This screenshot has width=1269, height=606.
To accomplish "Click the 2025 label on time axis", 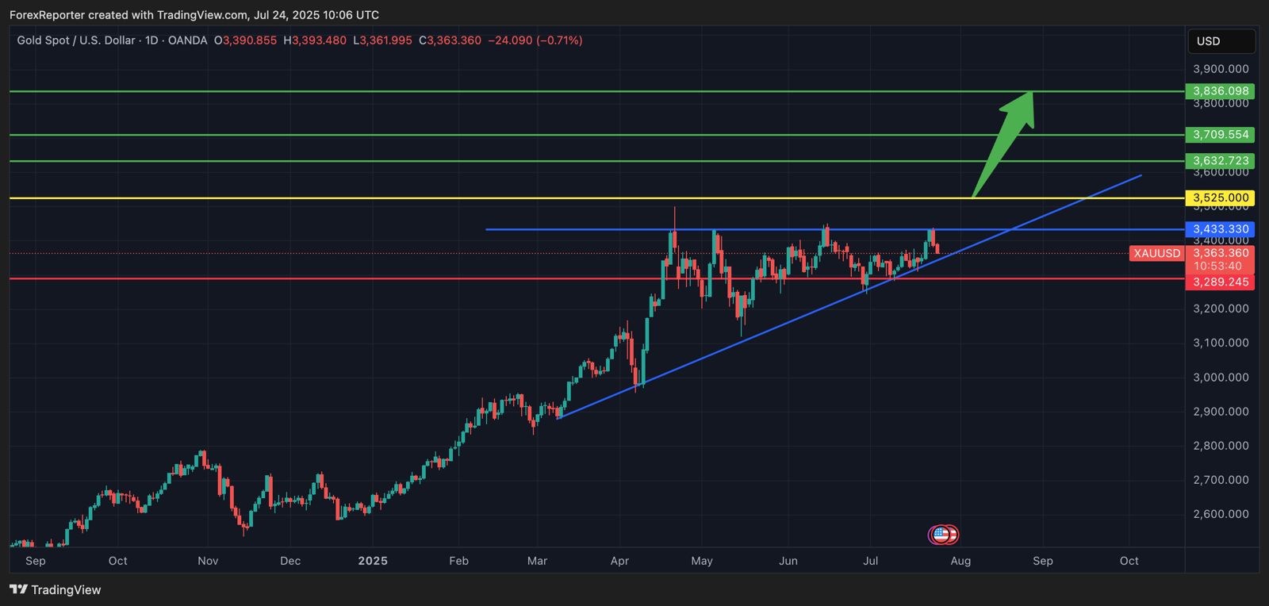I will tap(373, 561).
